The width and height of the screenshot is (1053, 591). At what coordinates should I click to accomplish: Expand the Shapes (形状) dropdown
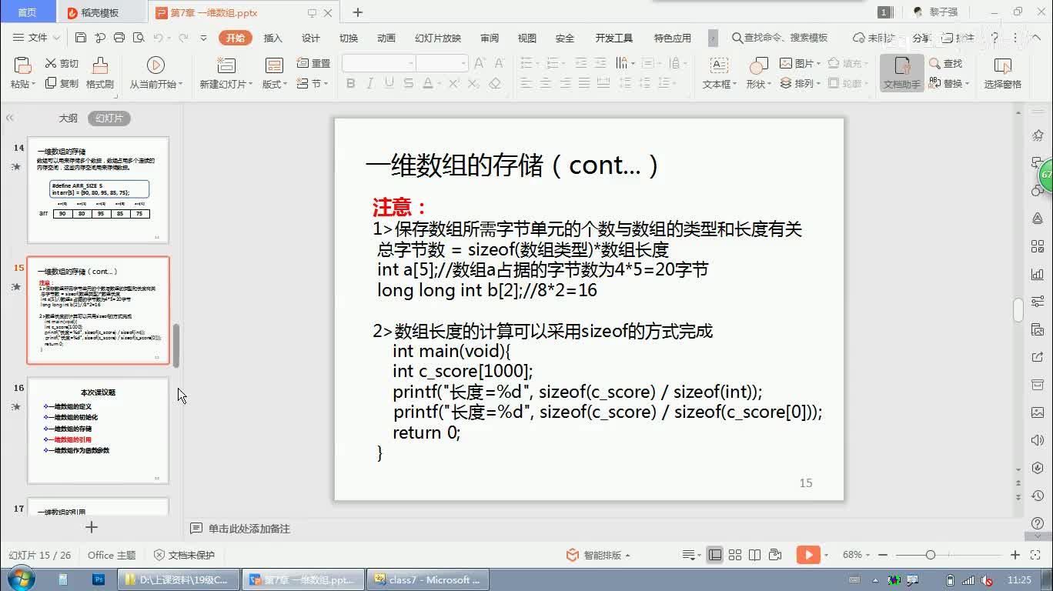pos(758,84)
